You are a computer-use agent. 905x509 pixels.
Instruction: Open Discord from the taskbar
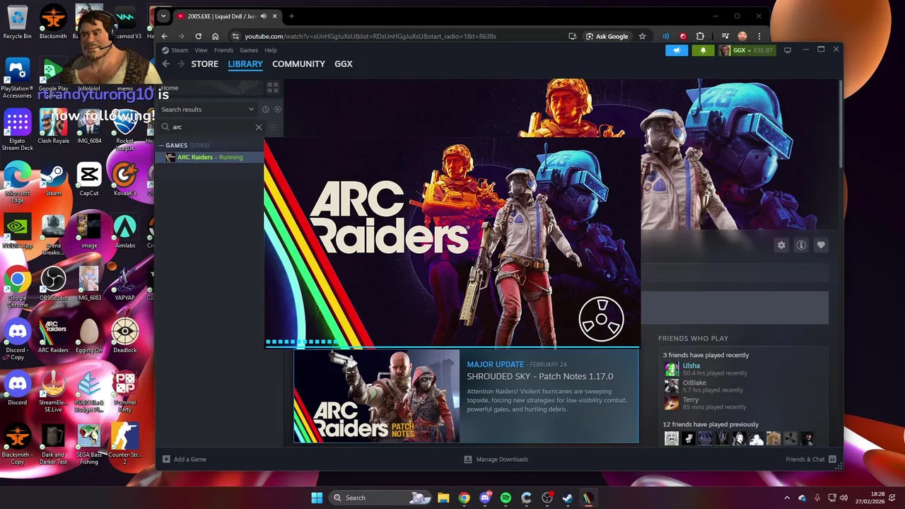[x=485, y=498]
